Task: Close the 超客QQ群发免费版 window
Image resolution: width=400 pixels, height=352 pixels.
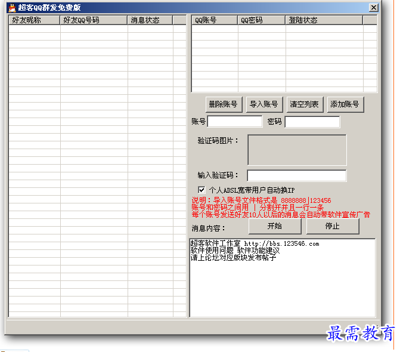Action: [373, 8]
